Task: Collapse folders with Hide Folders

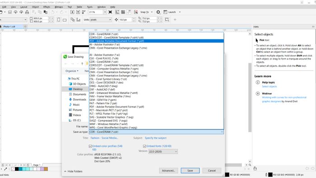Action: click(73, 171)
